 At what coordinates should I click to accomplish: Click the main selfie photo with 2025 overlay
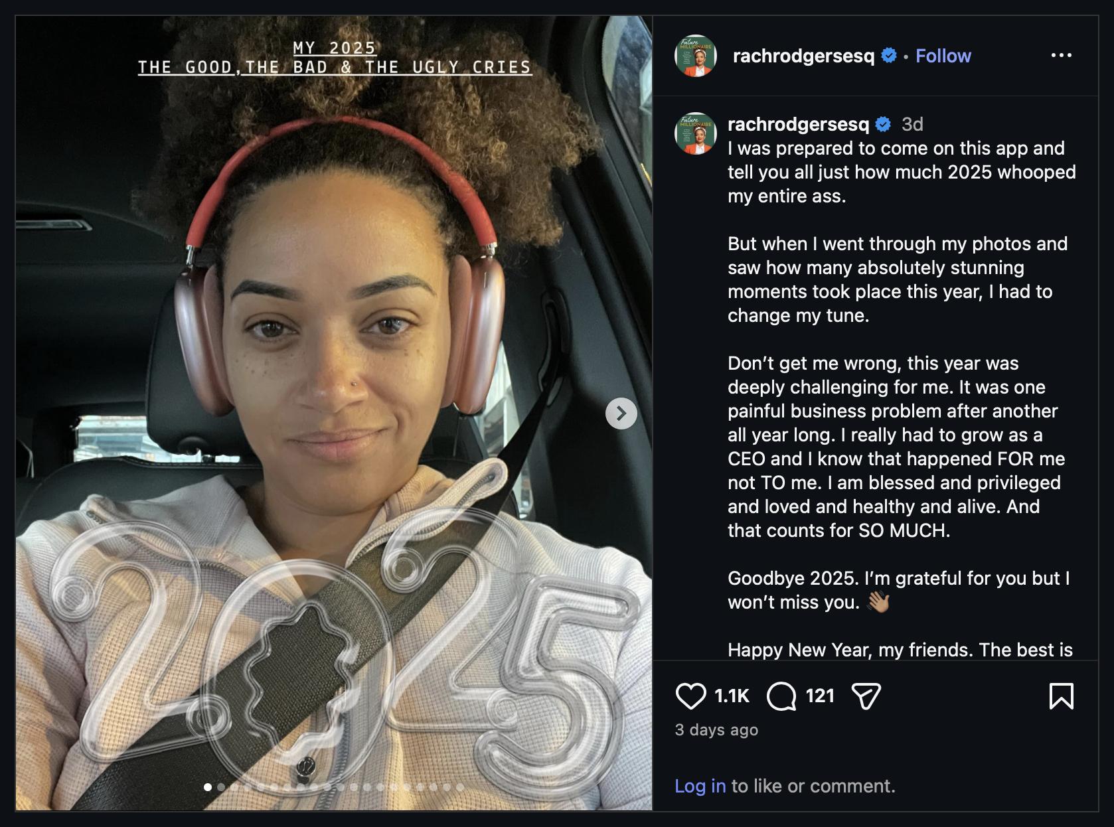[x=334, y=413]
